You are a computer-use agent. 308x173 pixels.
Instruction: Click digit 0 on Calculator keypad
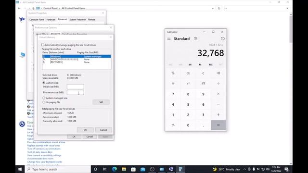188,125
